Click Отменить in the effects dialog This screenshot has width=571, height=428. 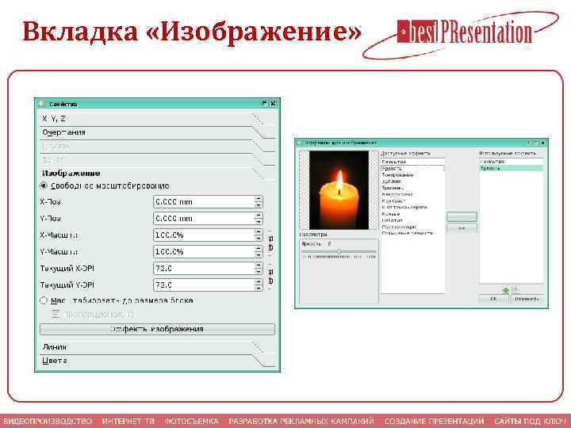[527, 299]
